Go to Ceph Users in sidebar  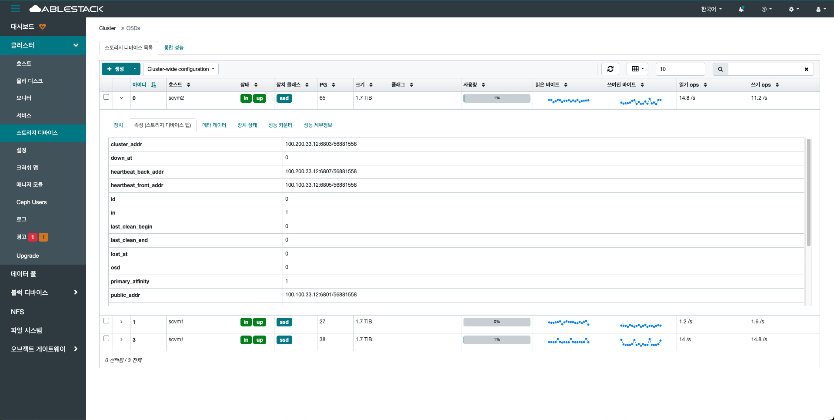pos(31,202)
